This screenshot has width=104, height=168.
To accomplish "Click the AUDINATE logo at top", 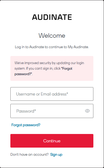I will coord(52,17).
